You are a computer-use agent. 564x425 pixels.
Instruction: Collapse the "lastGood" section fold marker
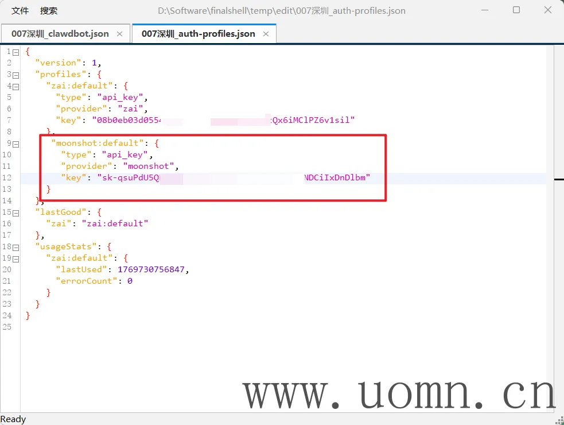point(16,212)
